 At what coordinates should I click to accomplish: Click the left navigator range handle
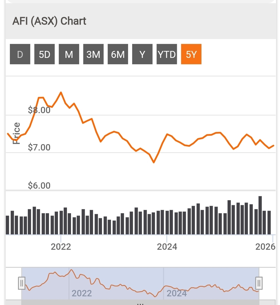click(22, 283)
